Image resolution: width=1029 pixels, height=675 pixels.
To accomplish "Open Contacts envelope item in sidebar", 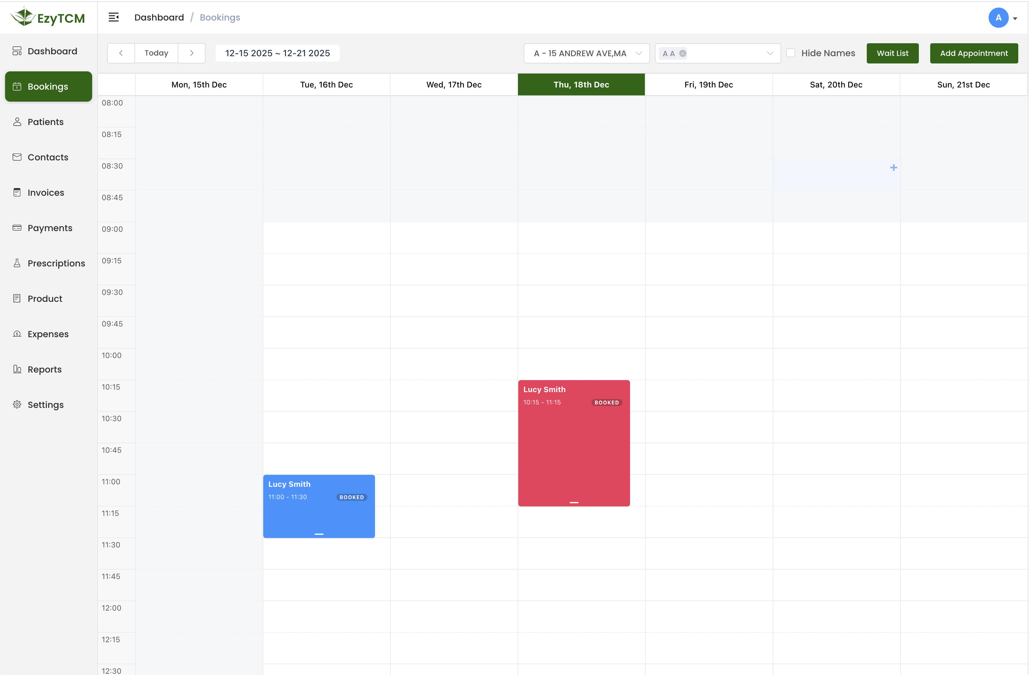I will [x=48, y=158].
